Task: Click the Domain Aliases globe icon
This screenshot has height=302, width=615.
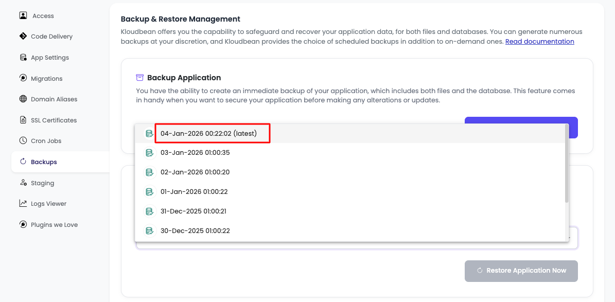Action: (x=23, y=99)
